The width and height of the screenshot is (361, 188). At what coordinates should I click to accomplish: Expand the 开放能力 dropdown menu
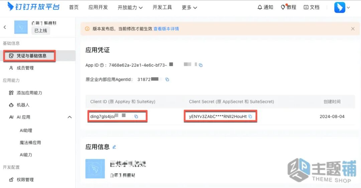click(130, 8)
